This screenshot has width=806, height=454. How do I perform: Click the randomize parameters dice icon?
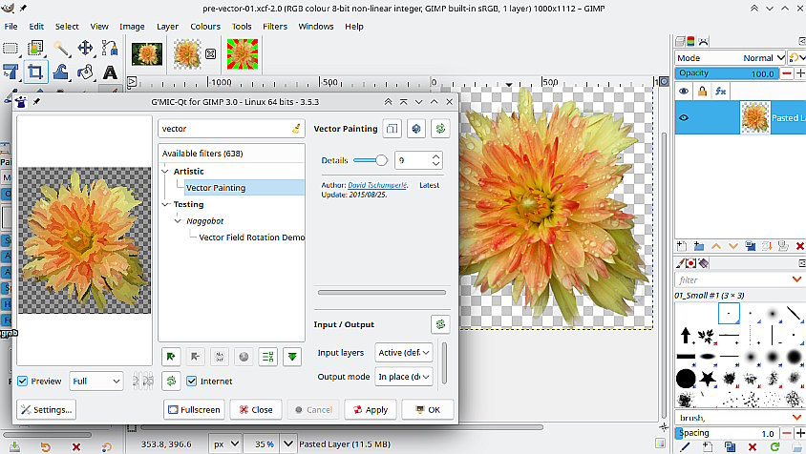tap(416, 128)
